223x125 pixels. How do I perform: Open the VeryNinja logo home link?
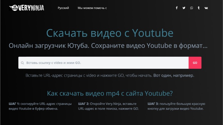(26, 8)
